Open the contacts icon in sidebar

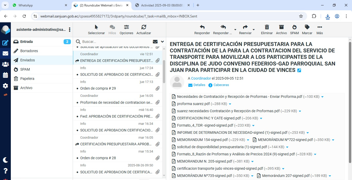coord(5,64)
